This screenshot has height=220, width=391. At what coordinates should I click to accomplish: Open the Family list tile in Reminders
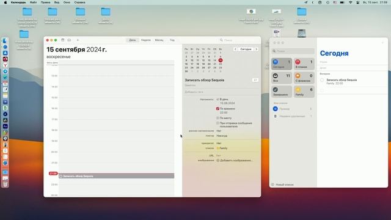point(304,92)
